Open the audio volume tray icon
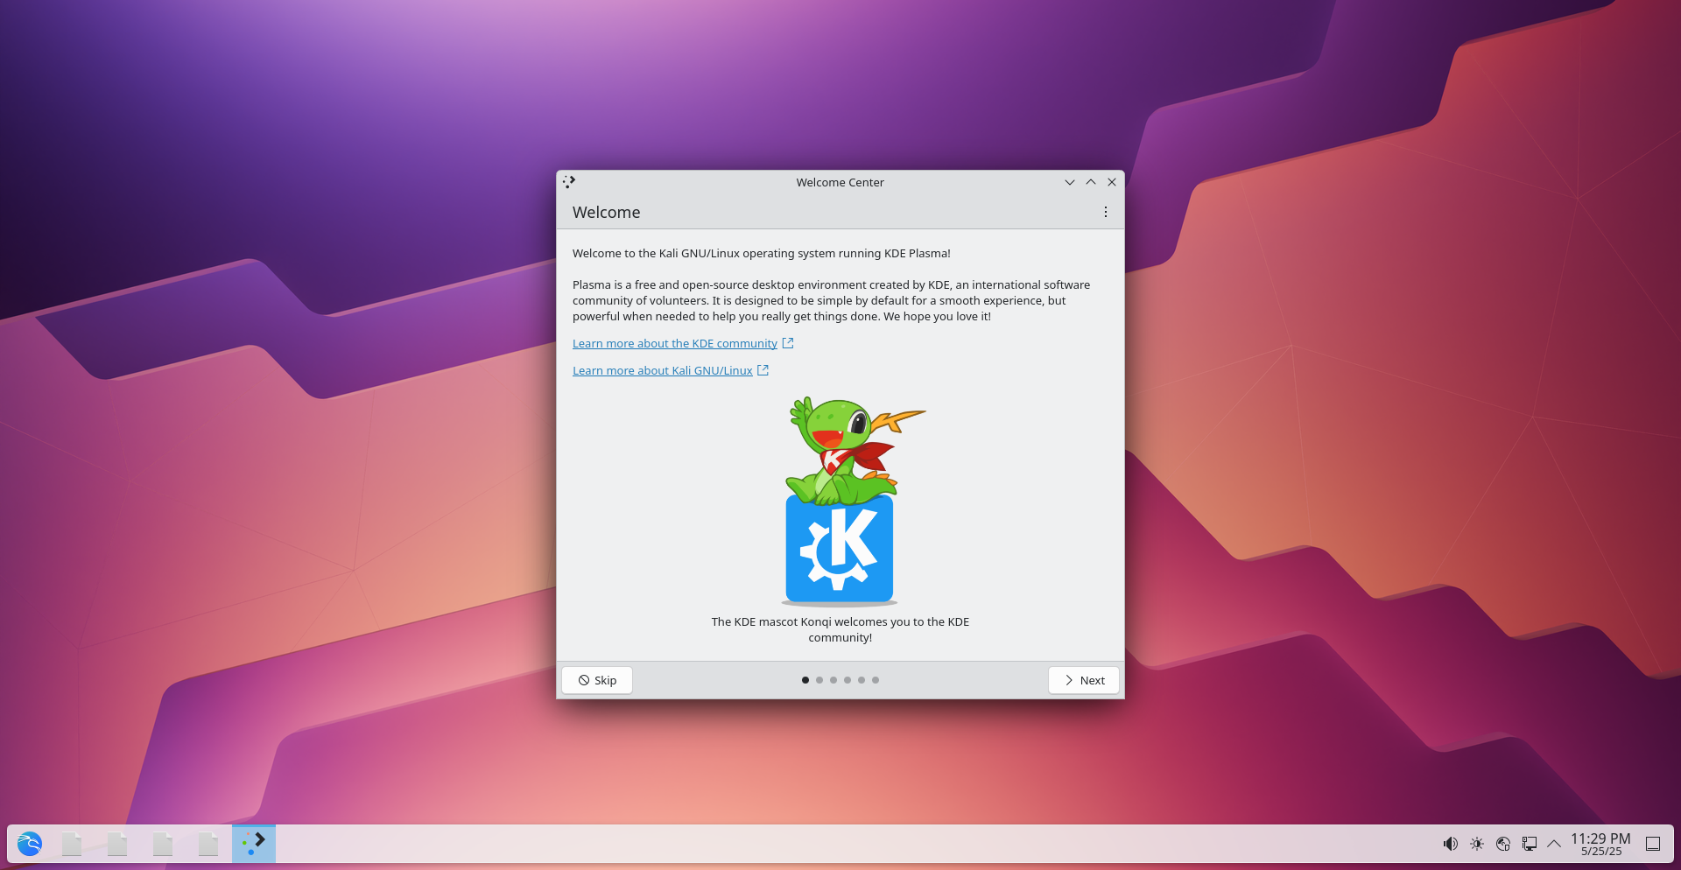This screenshot has width=1681, height=870. tap(1451, 844)
